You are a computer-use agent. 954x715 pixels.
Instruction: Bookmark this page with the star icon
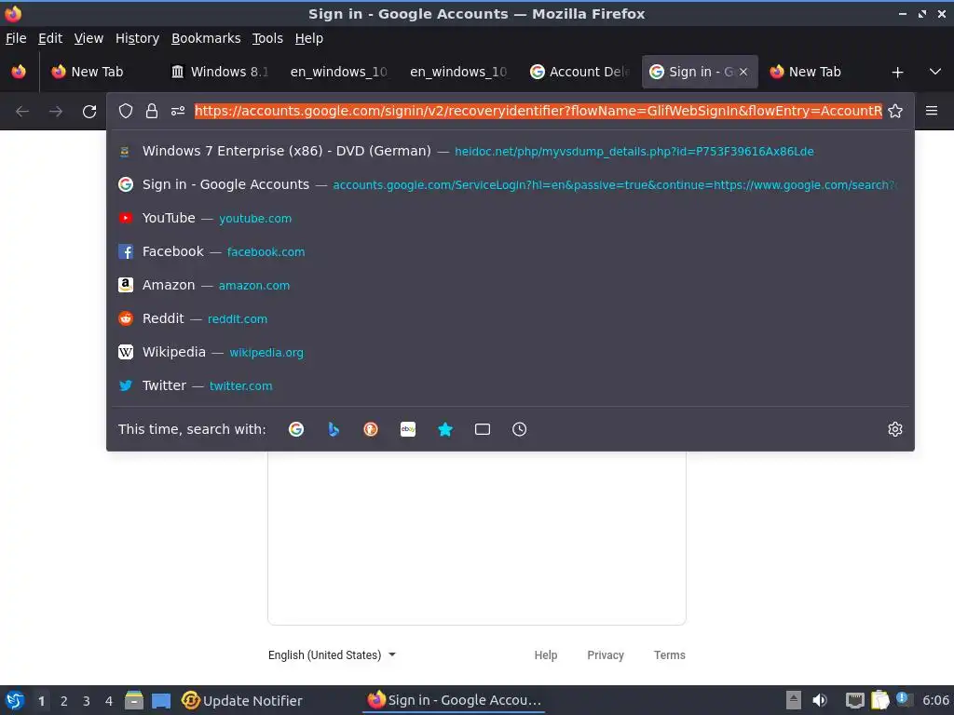(895, 111)
